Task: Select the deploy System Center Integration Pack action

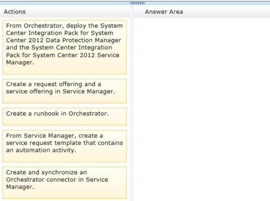Action: pyautogui.click(x=64, y=47)
